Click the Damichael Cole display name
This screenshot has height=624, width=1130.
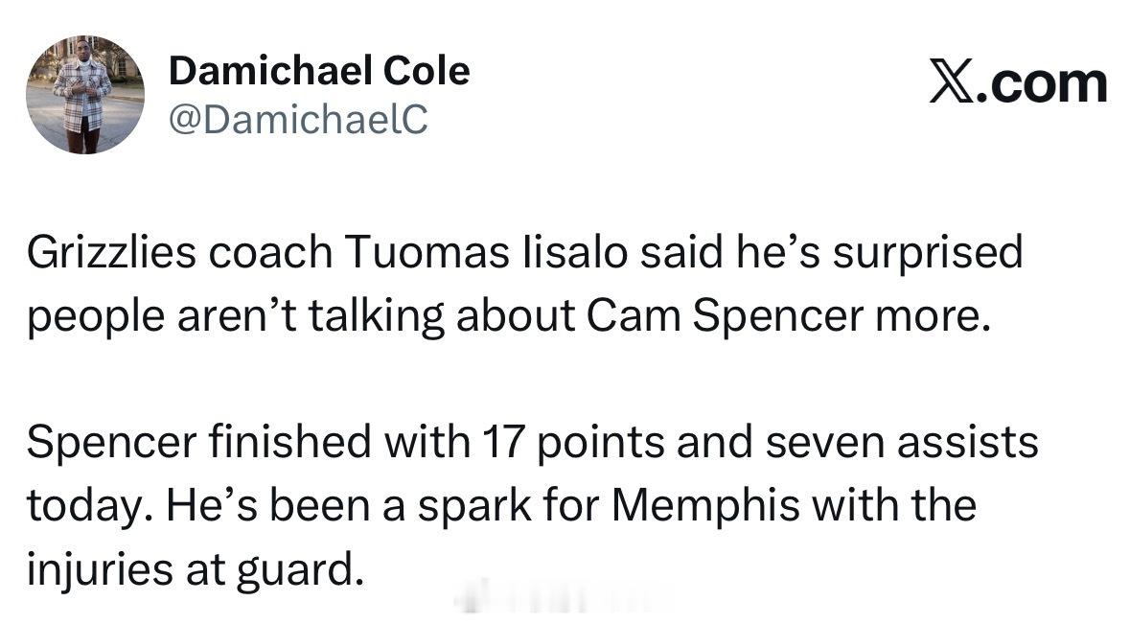pyautogui.click(x=319, y=71)
